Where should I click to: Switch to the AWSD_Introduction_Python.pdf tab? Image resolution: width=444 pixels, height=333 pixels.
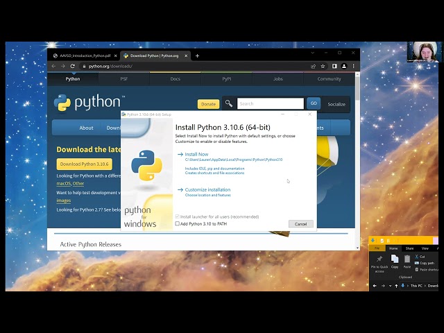tap(84, 55)
